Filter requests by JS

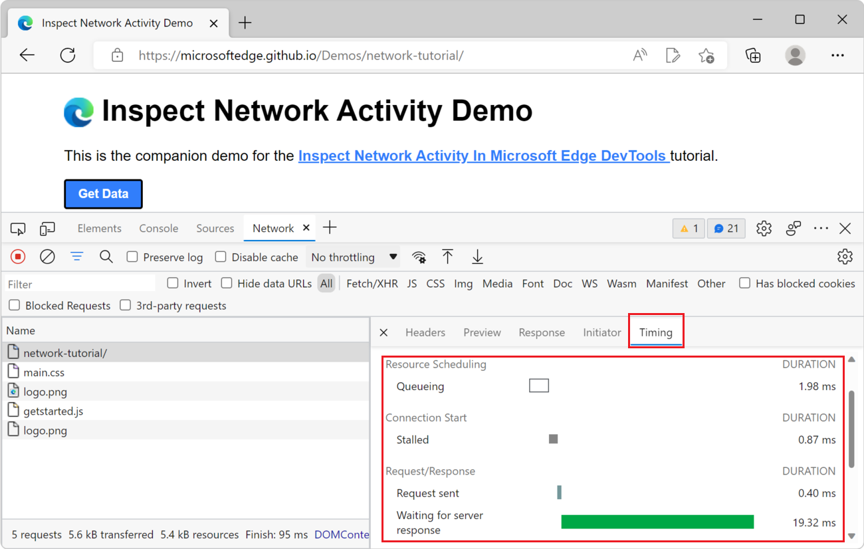tap(412, 284)
